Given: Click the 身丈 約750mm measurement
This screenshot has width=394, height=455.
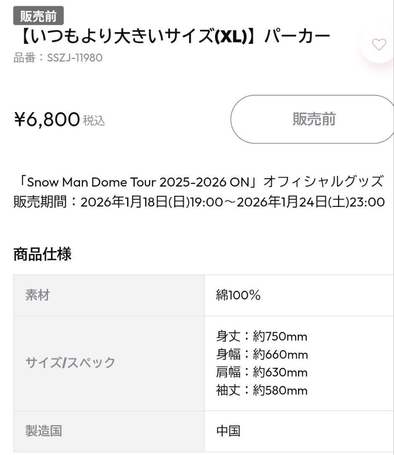Looking at the screenshot, I should (x=261, y=337).
